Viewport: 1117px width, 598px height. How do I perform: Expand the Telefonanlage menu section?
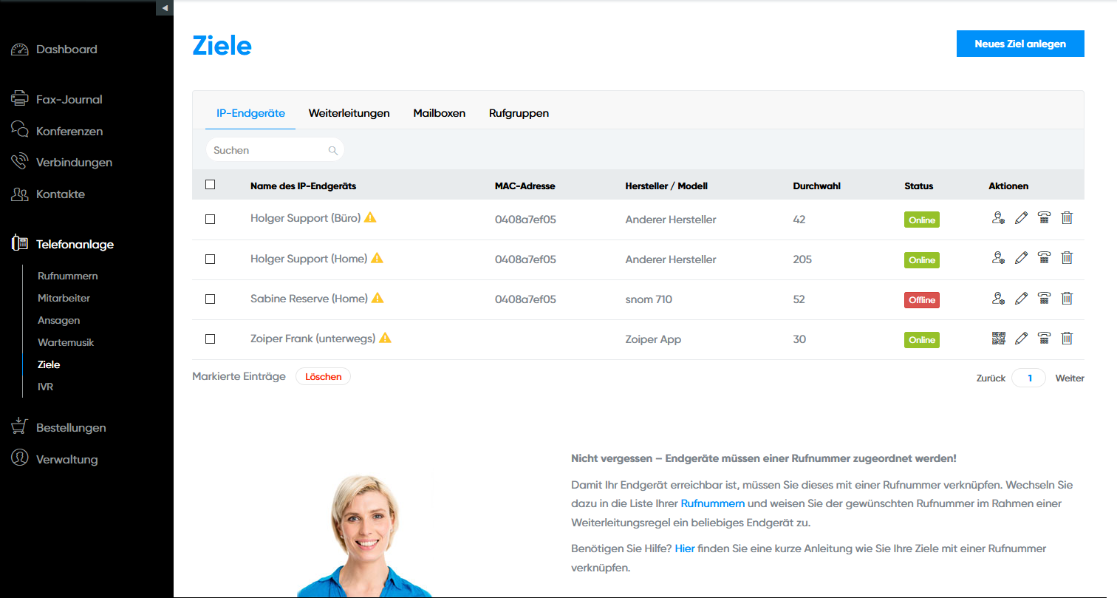(x=75, y=244)
